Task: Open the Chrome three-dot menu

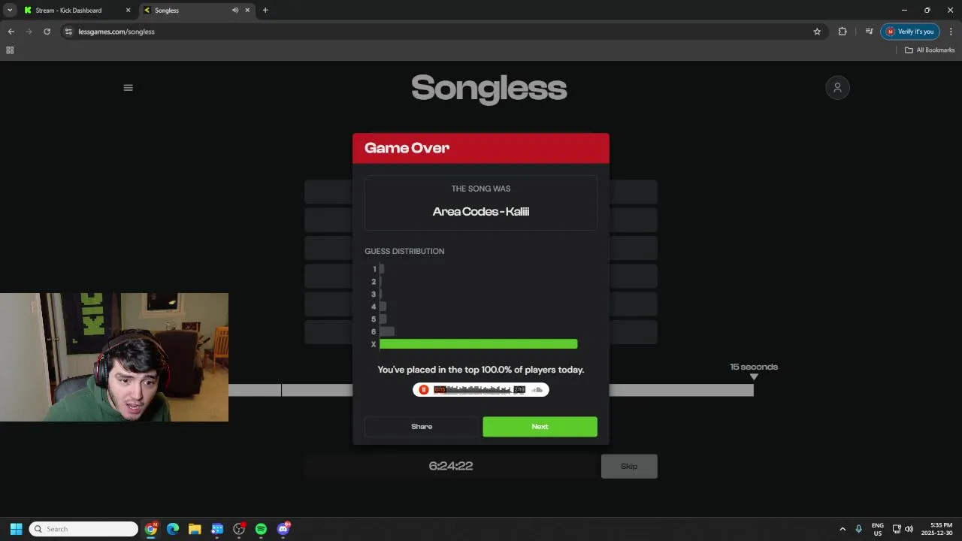Action: pyautogui.click(x=951, y=32)
